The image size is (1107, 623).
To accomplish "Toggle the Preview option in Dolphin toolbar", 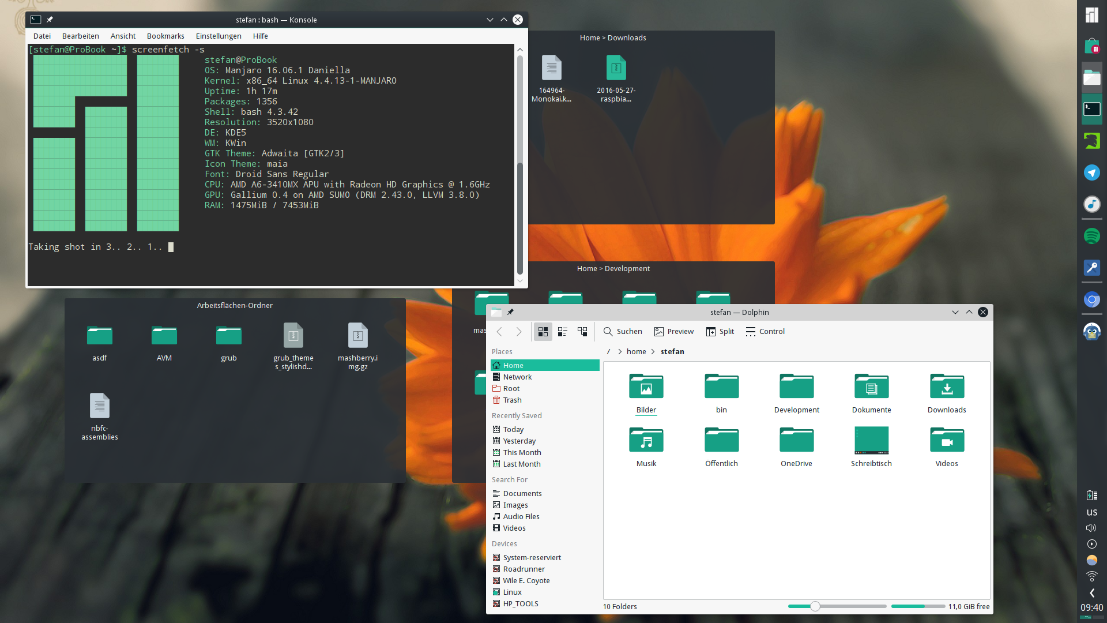I will pos(673,332).
